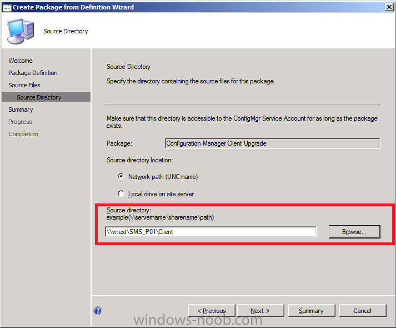Click the computer monitor header icon
Image resolution: width=396 pixels, height=328 pixels.
pos(20,31)
